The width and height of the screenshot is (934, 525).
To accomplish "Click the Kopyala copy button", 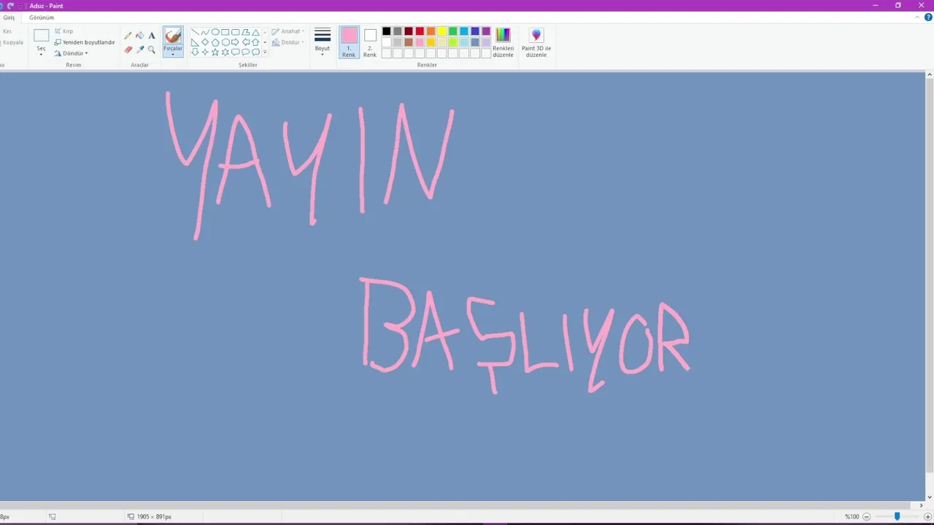I will click(12, 42).
